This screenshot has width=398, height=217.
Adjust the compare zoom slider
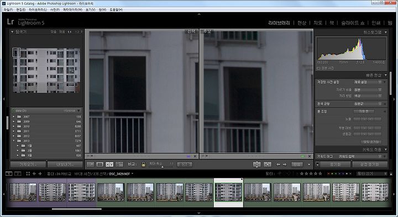[x=163, y=166]
